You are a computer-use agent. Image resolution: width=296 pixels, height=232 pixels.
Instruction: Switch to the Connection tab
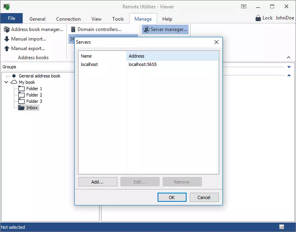coord(68,19)
